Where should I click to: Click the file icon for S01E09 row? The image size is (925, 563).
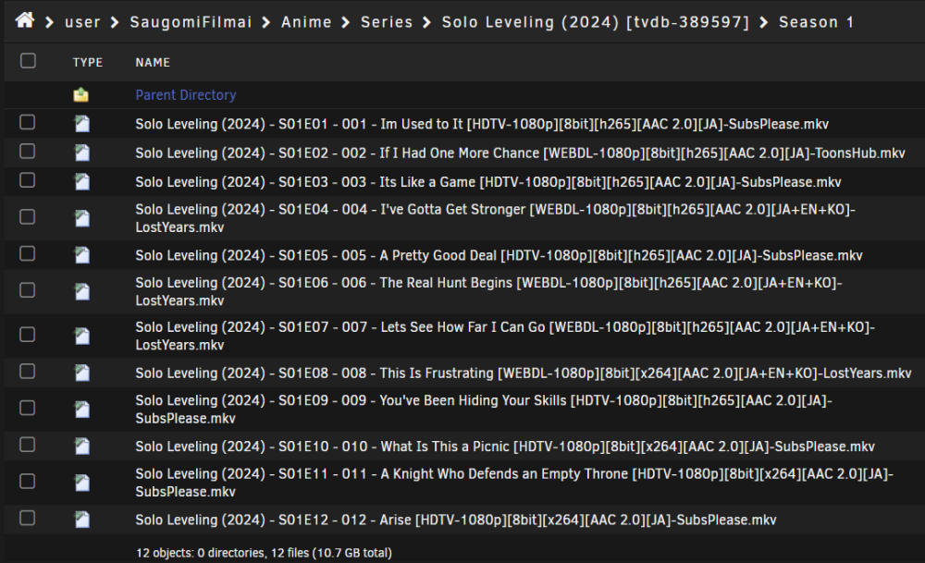(82, 410)
